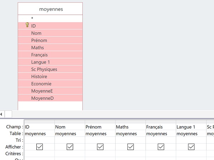Select the MoyenneD field in the moyennes field list

pos(50,98)
